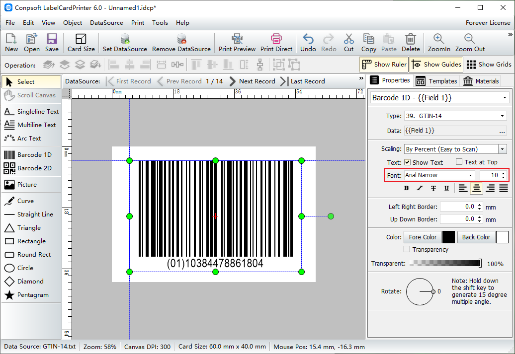The height and width of the screenshot is (354, 515).
Task: Pick the Curve drawing tool
Action: pos(31,201)
